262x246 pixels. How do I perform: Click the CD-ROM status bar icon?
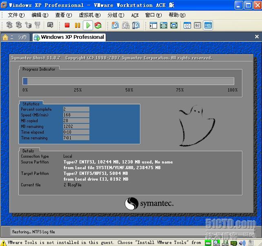click(217, 243)
